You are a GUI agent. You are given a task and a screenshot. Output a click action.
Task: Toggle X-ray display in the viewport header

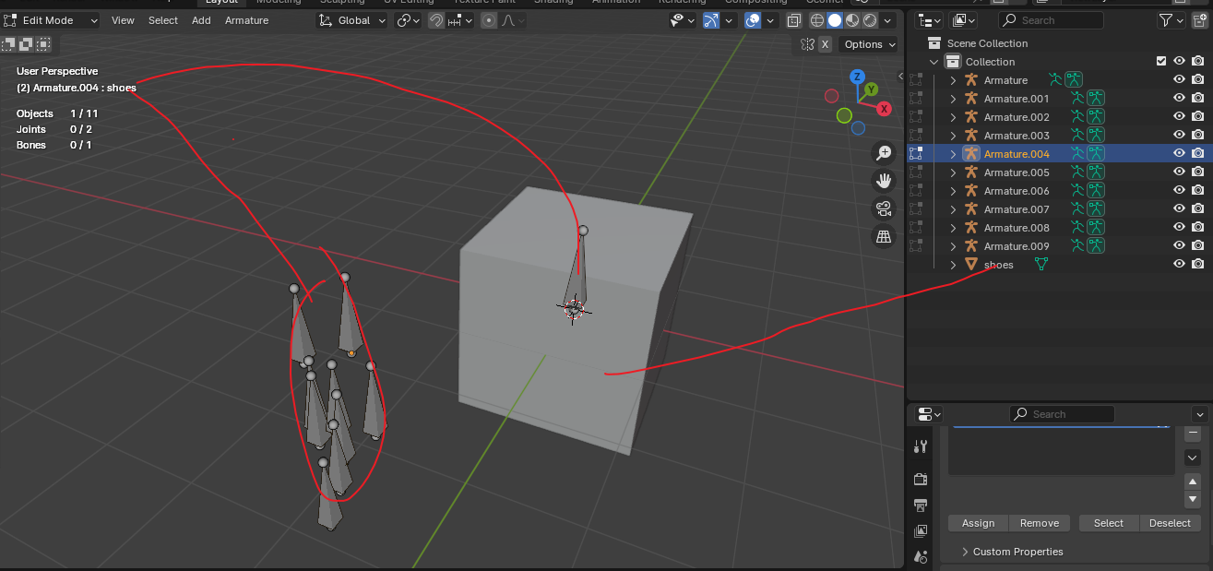click(x=793, y=20)
